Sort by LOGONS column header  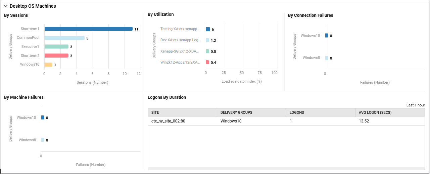pos(297,112)
